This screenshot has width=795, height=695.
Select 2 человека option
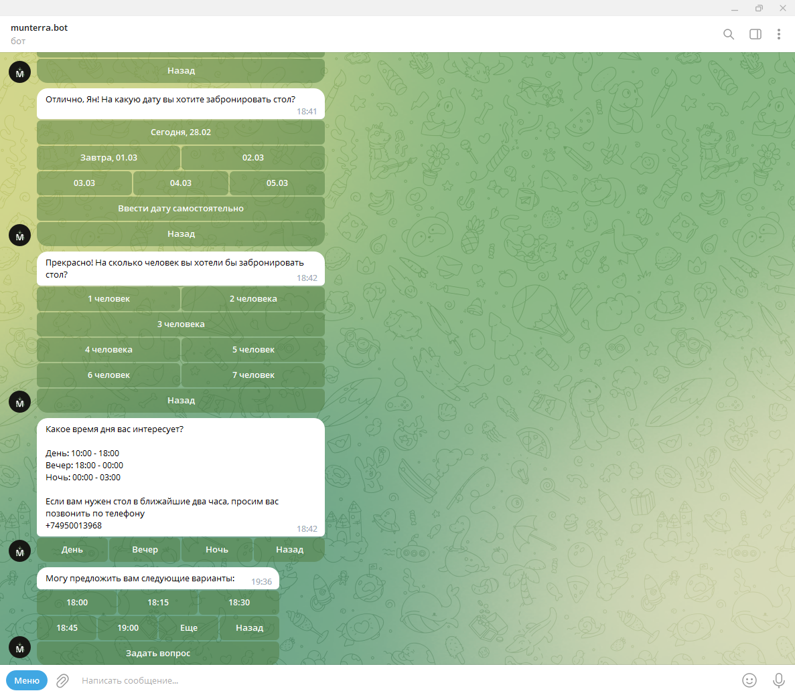(253, 299)
